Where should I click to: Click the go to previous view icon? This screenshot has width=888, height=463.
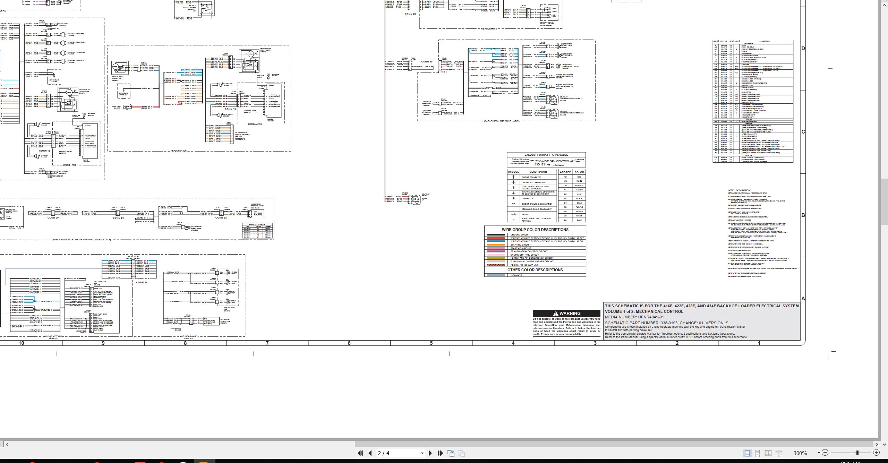click(451, 453)
